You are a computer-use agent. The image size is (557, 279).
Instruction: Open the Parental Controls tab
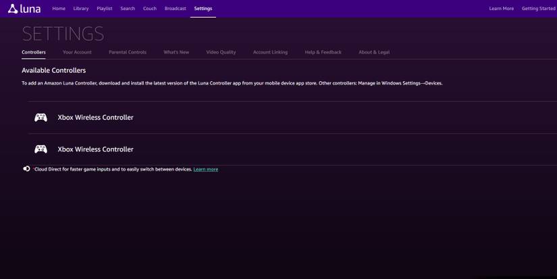point(128,52)
